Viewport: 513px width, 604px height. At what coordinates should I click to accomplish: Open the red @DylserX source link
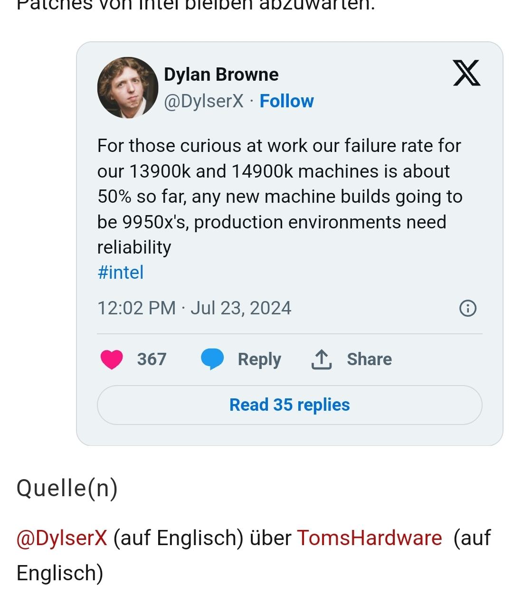coord(62,538)
